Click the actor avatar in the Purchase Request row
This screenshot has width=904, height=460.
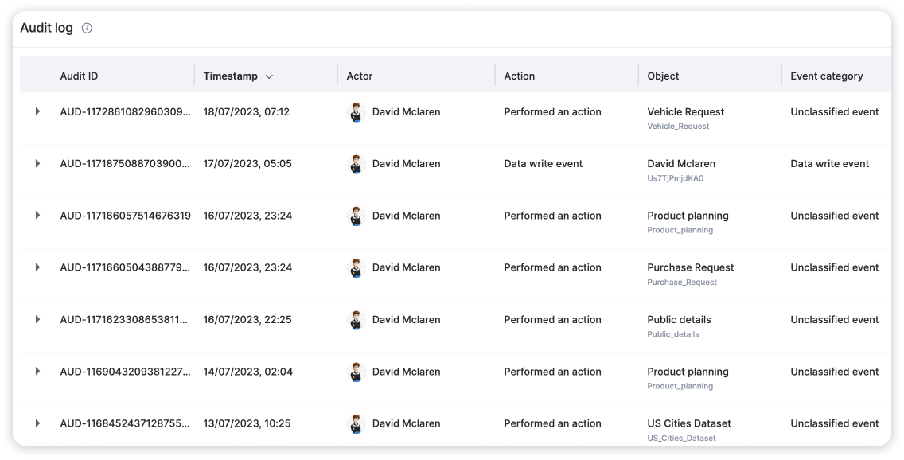356,268
